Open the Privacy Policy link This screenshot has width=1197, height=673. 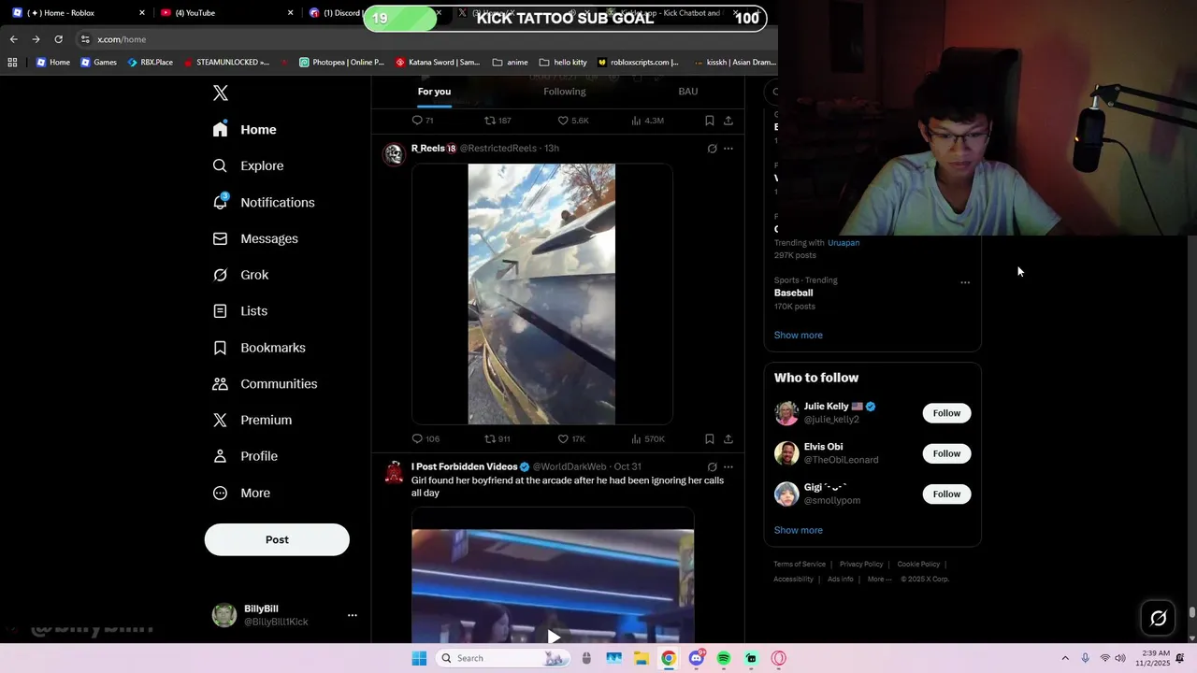pyautogui.click(x=861, y=565)
